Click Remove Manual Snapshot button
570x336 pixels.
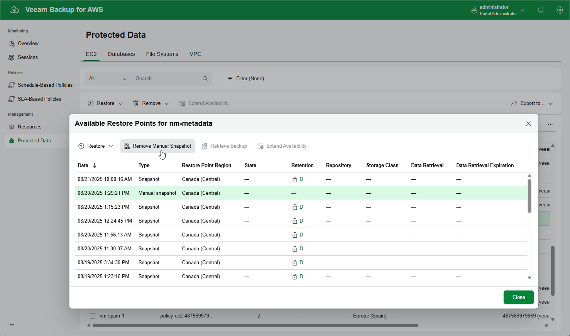click(157, 146)
